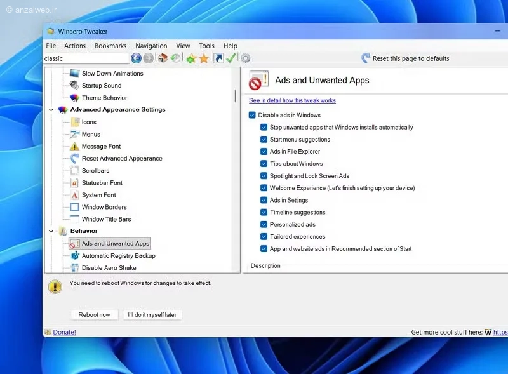The width and height of the screenshot is (508, 374).
Task: Click the Icons tree item icon
Action: 75,122
